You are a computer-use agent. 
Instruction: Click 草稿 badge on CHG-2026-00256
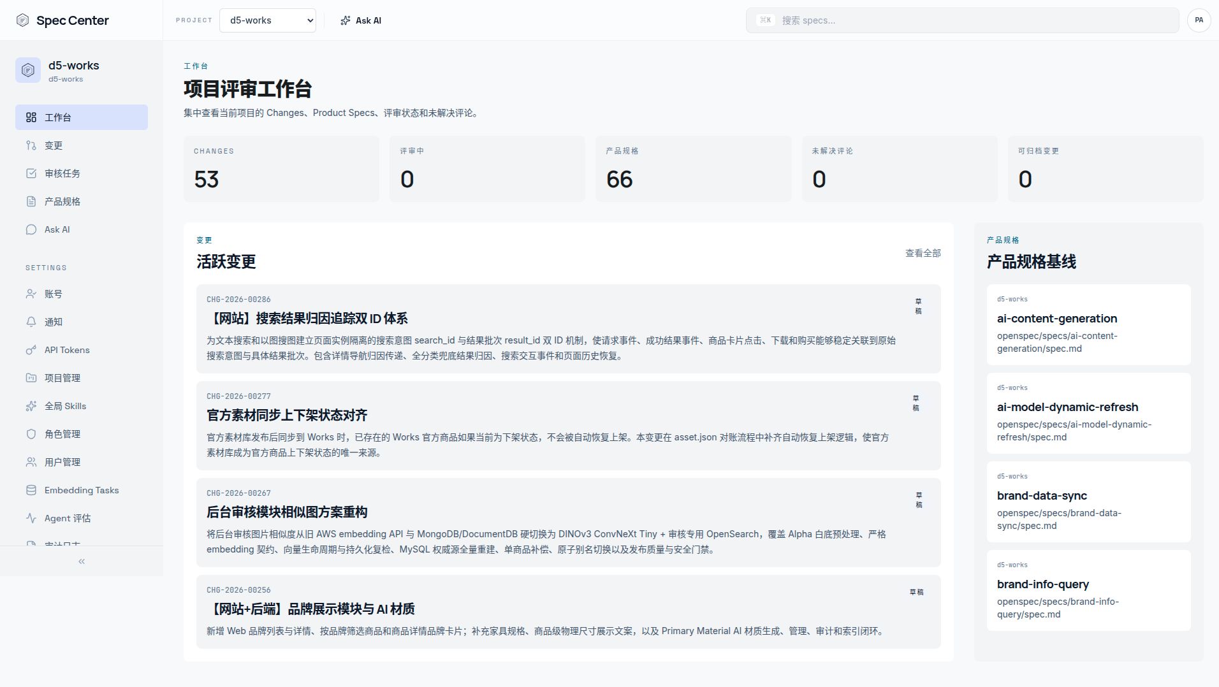pyautogui.click(x=916, y=592)
